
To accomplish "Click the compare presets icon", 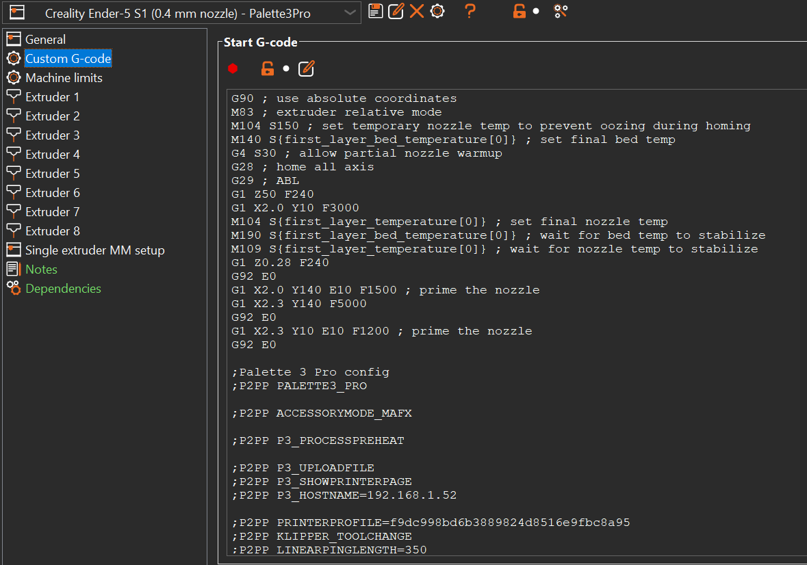I will click(561, 11).
